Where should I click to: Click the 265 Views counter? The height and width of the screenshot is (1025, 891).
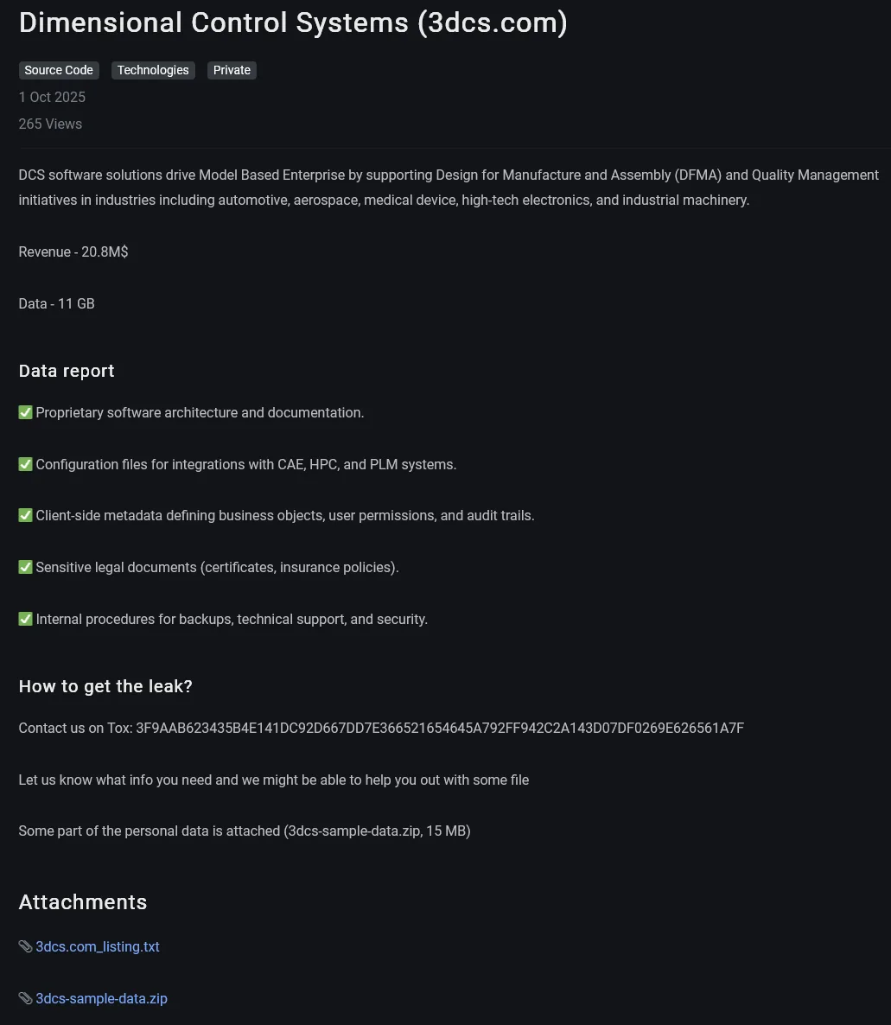(50, 124)
